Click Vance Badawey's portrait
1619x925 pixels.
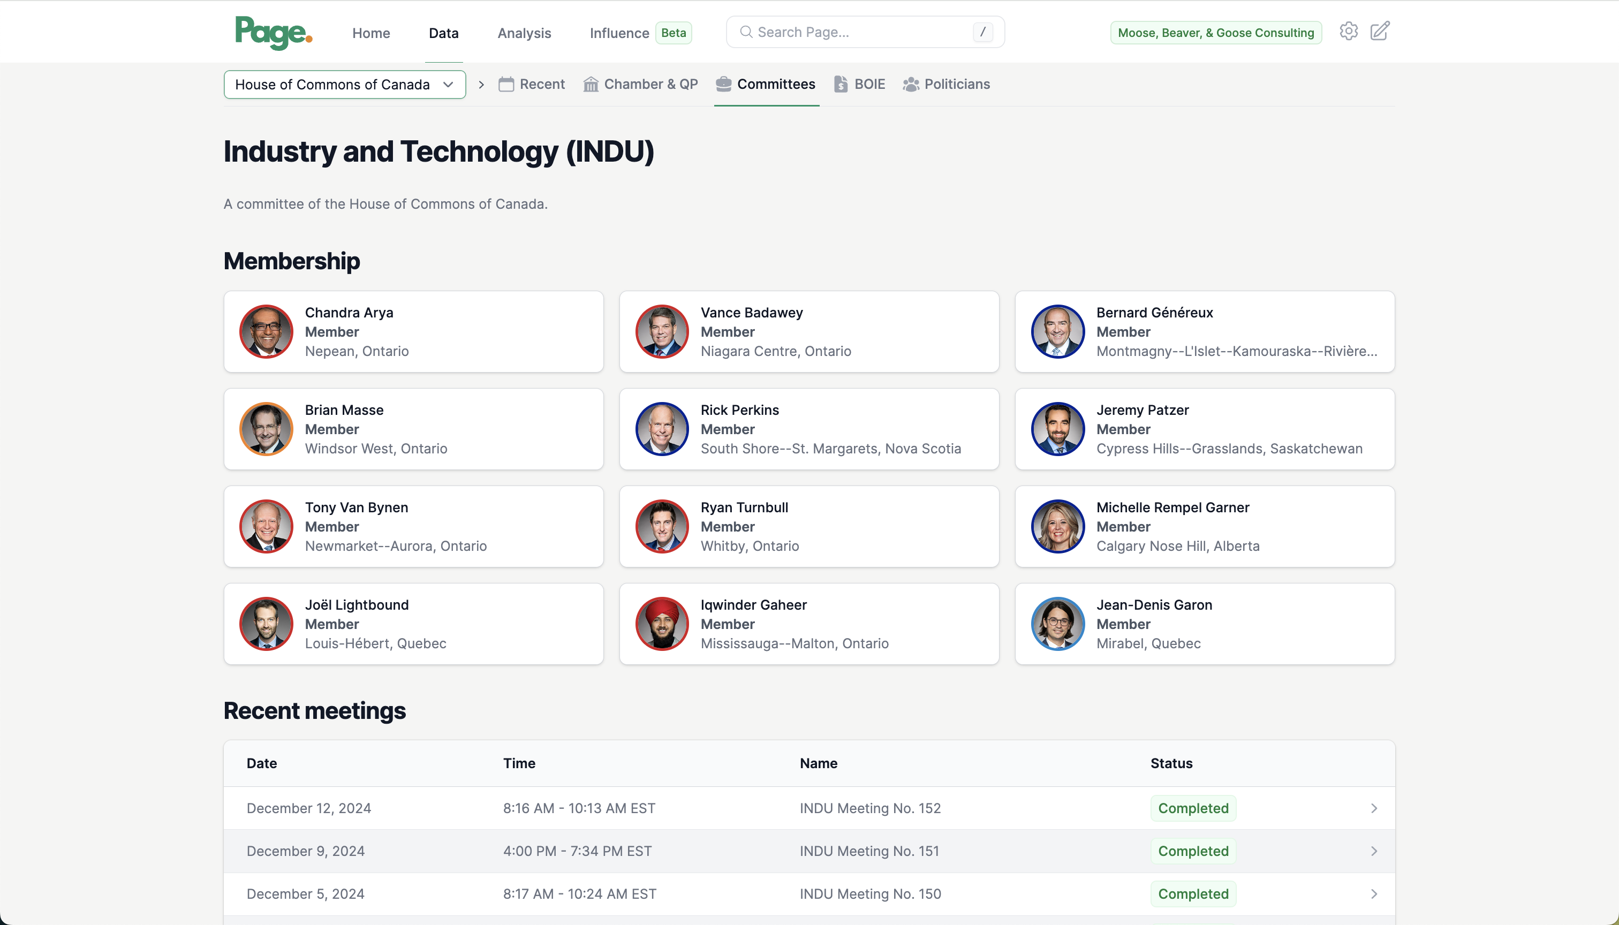(661, 332)
